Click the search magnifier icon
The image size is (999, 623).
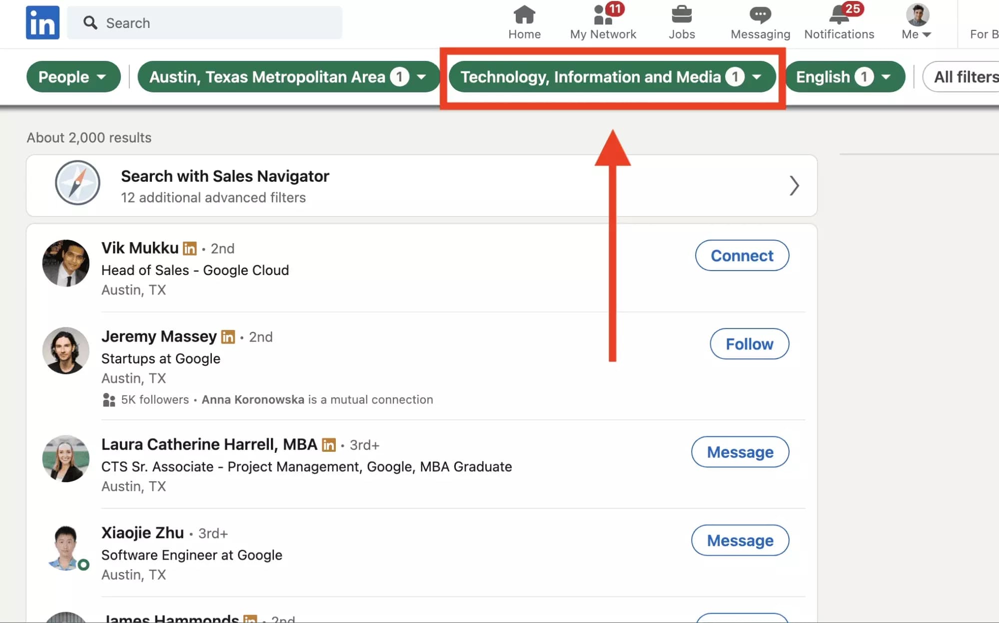point(90,22)
